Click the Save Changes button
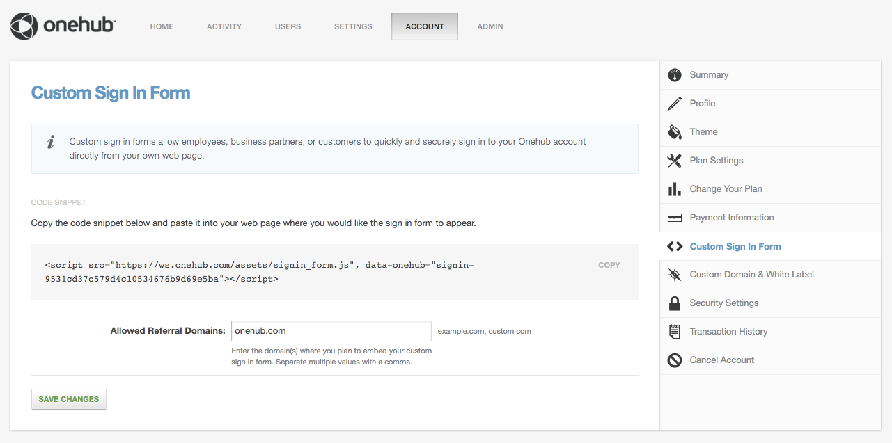Viewport: 892px width, 443px height. (x=69, y=399)
